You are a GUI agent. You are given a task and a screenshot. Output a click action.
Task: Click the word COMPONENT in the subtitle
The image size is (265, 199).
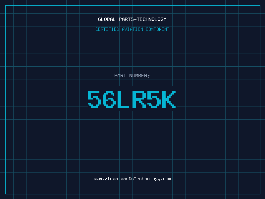point(158,29)
